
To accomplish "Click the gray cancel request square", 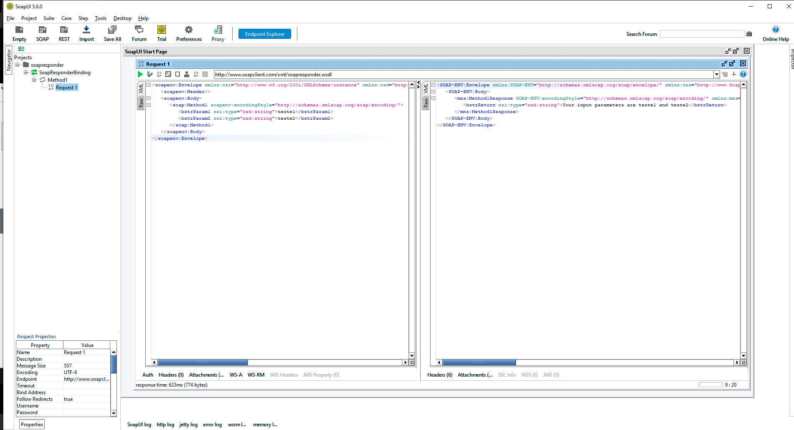I will (205, 74).
